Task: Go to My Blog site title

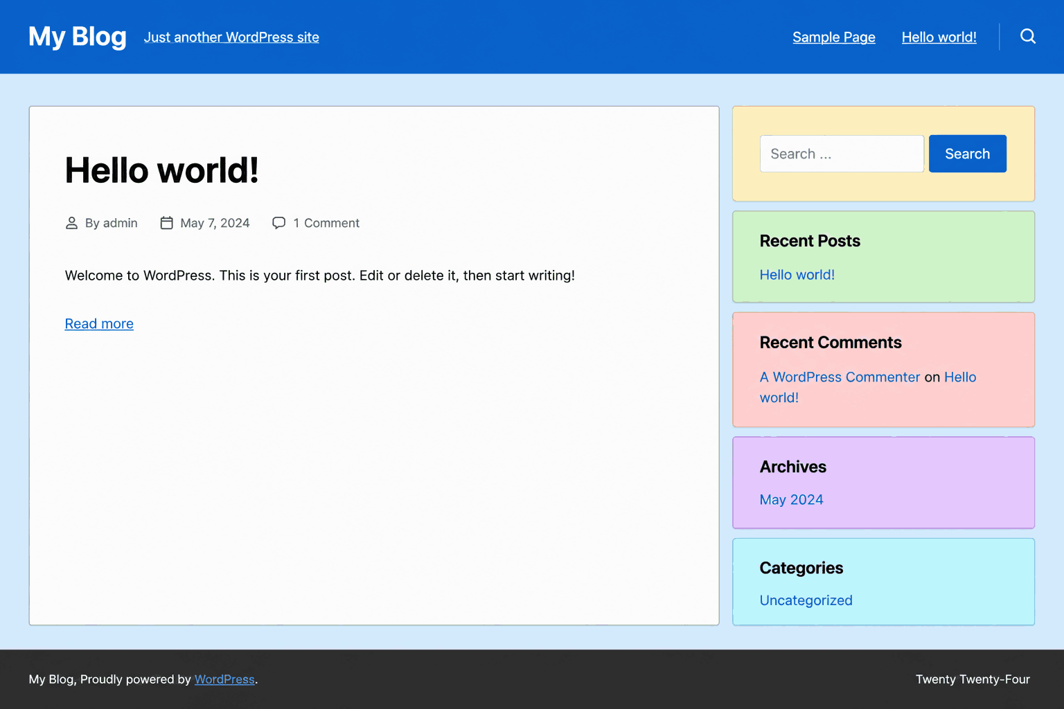Action: [78, 37]
